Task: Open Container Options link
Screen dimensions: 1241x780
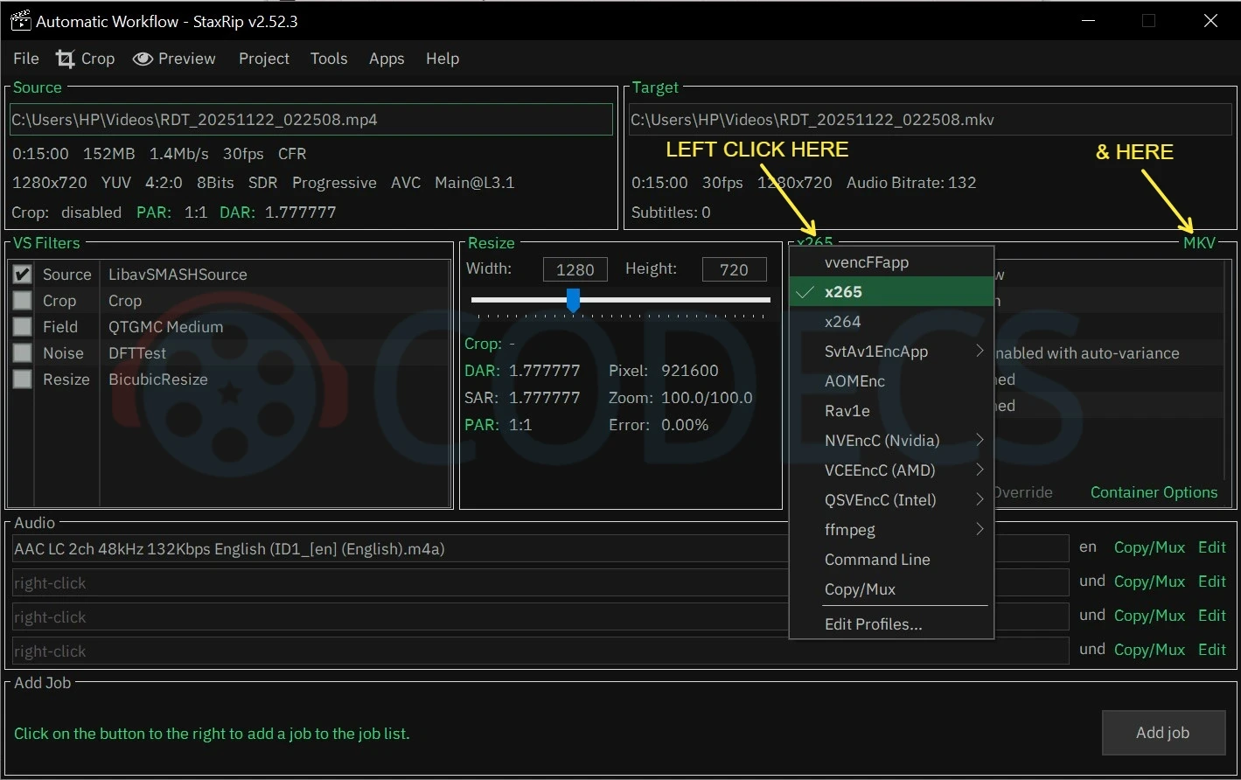Action: pos(1154,492)
